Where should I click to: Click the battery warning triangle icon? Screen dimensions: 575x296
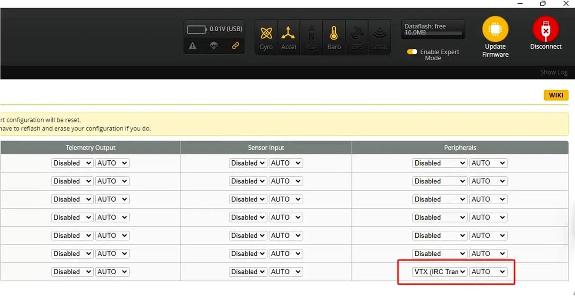click(192, 46)
